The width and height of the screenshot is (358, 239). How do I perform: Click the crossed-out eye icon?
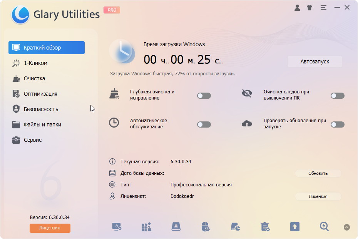(x=247, y=93)
